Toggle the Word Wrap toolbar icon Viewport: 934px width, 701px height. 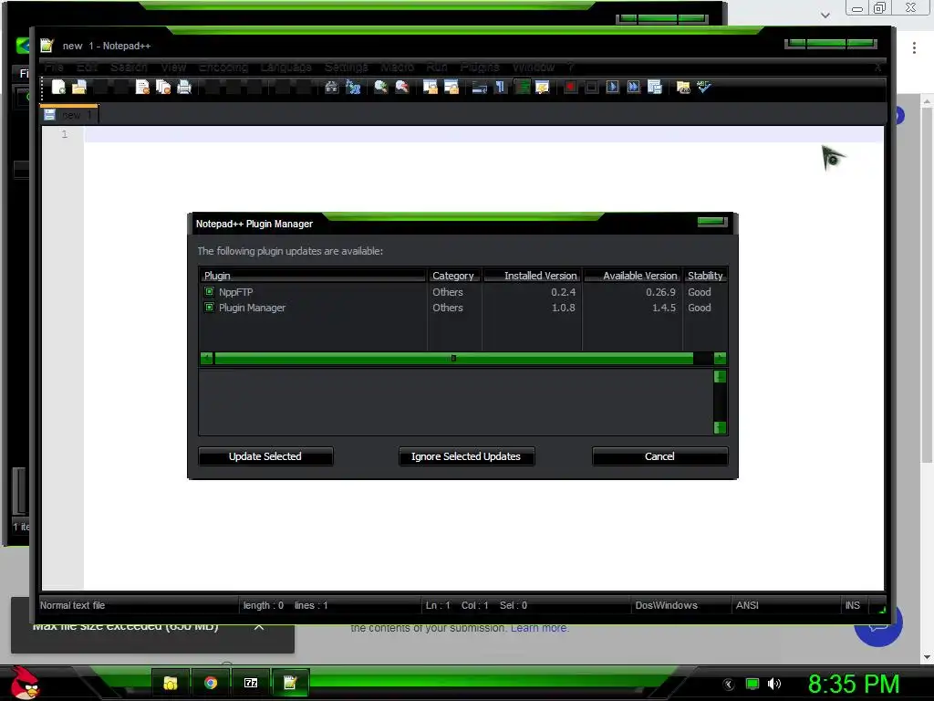point(480,87)
